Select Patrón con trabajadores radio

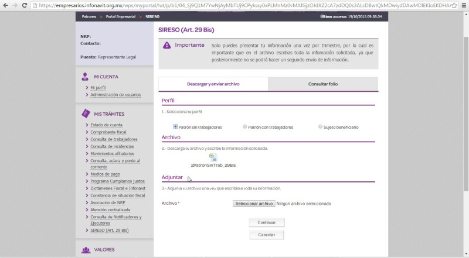(x=245, y=126)
